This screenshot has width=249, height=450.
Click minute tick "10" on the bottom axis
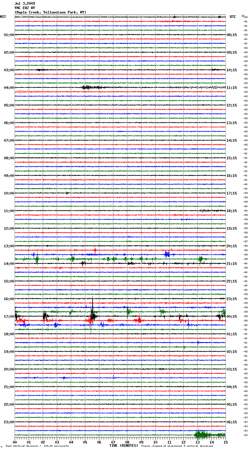(155, 442)
